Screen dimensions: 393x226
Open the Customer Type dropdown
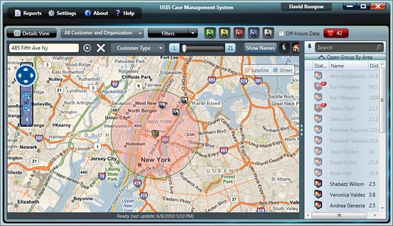138,48
